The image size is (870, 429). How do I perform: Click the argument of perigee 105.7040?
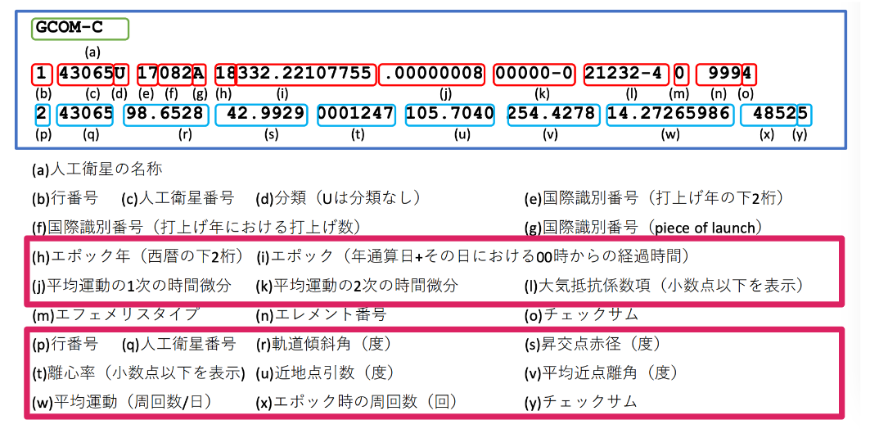click(x=450, y=115)
